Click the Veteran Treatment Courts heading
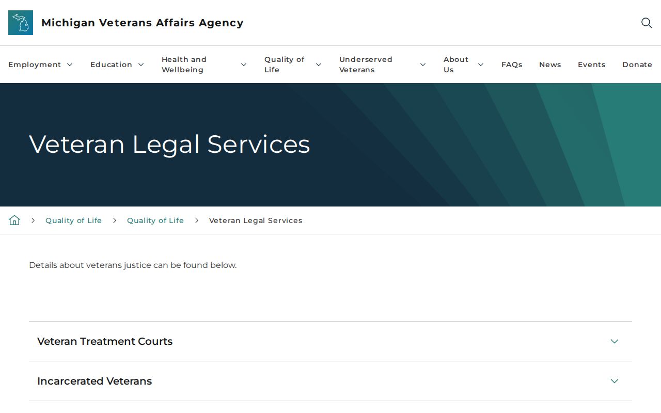The width and height of the screenshot is (661, 413). [105, 341]
